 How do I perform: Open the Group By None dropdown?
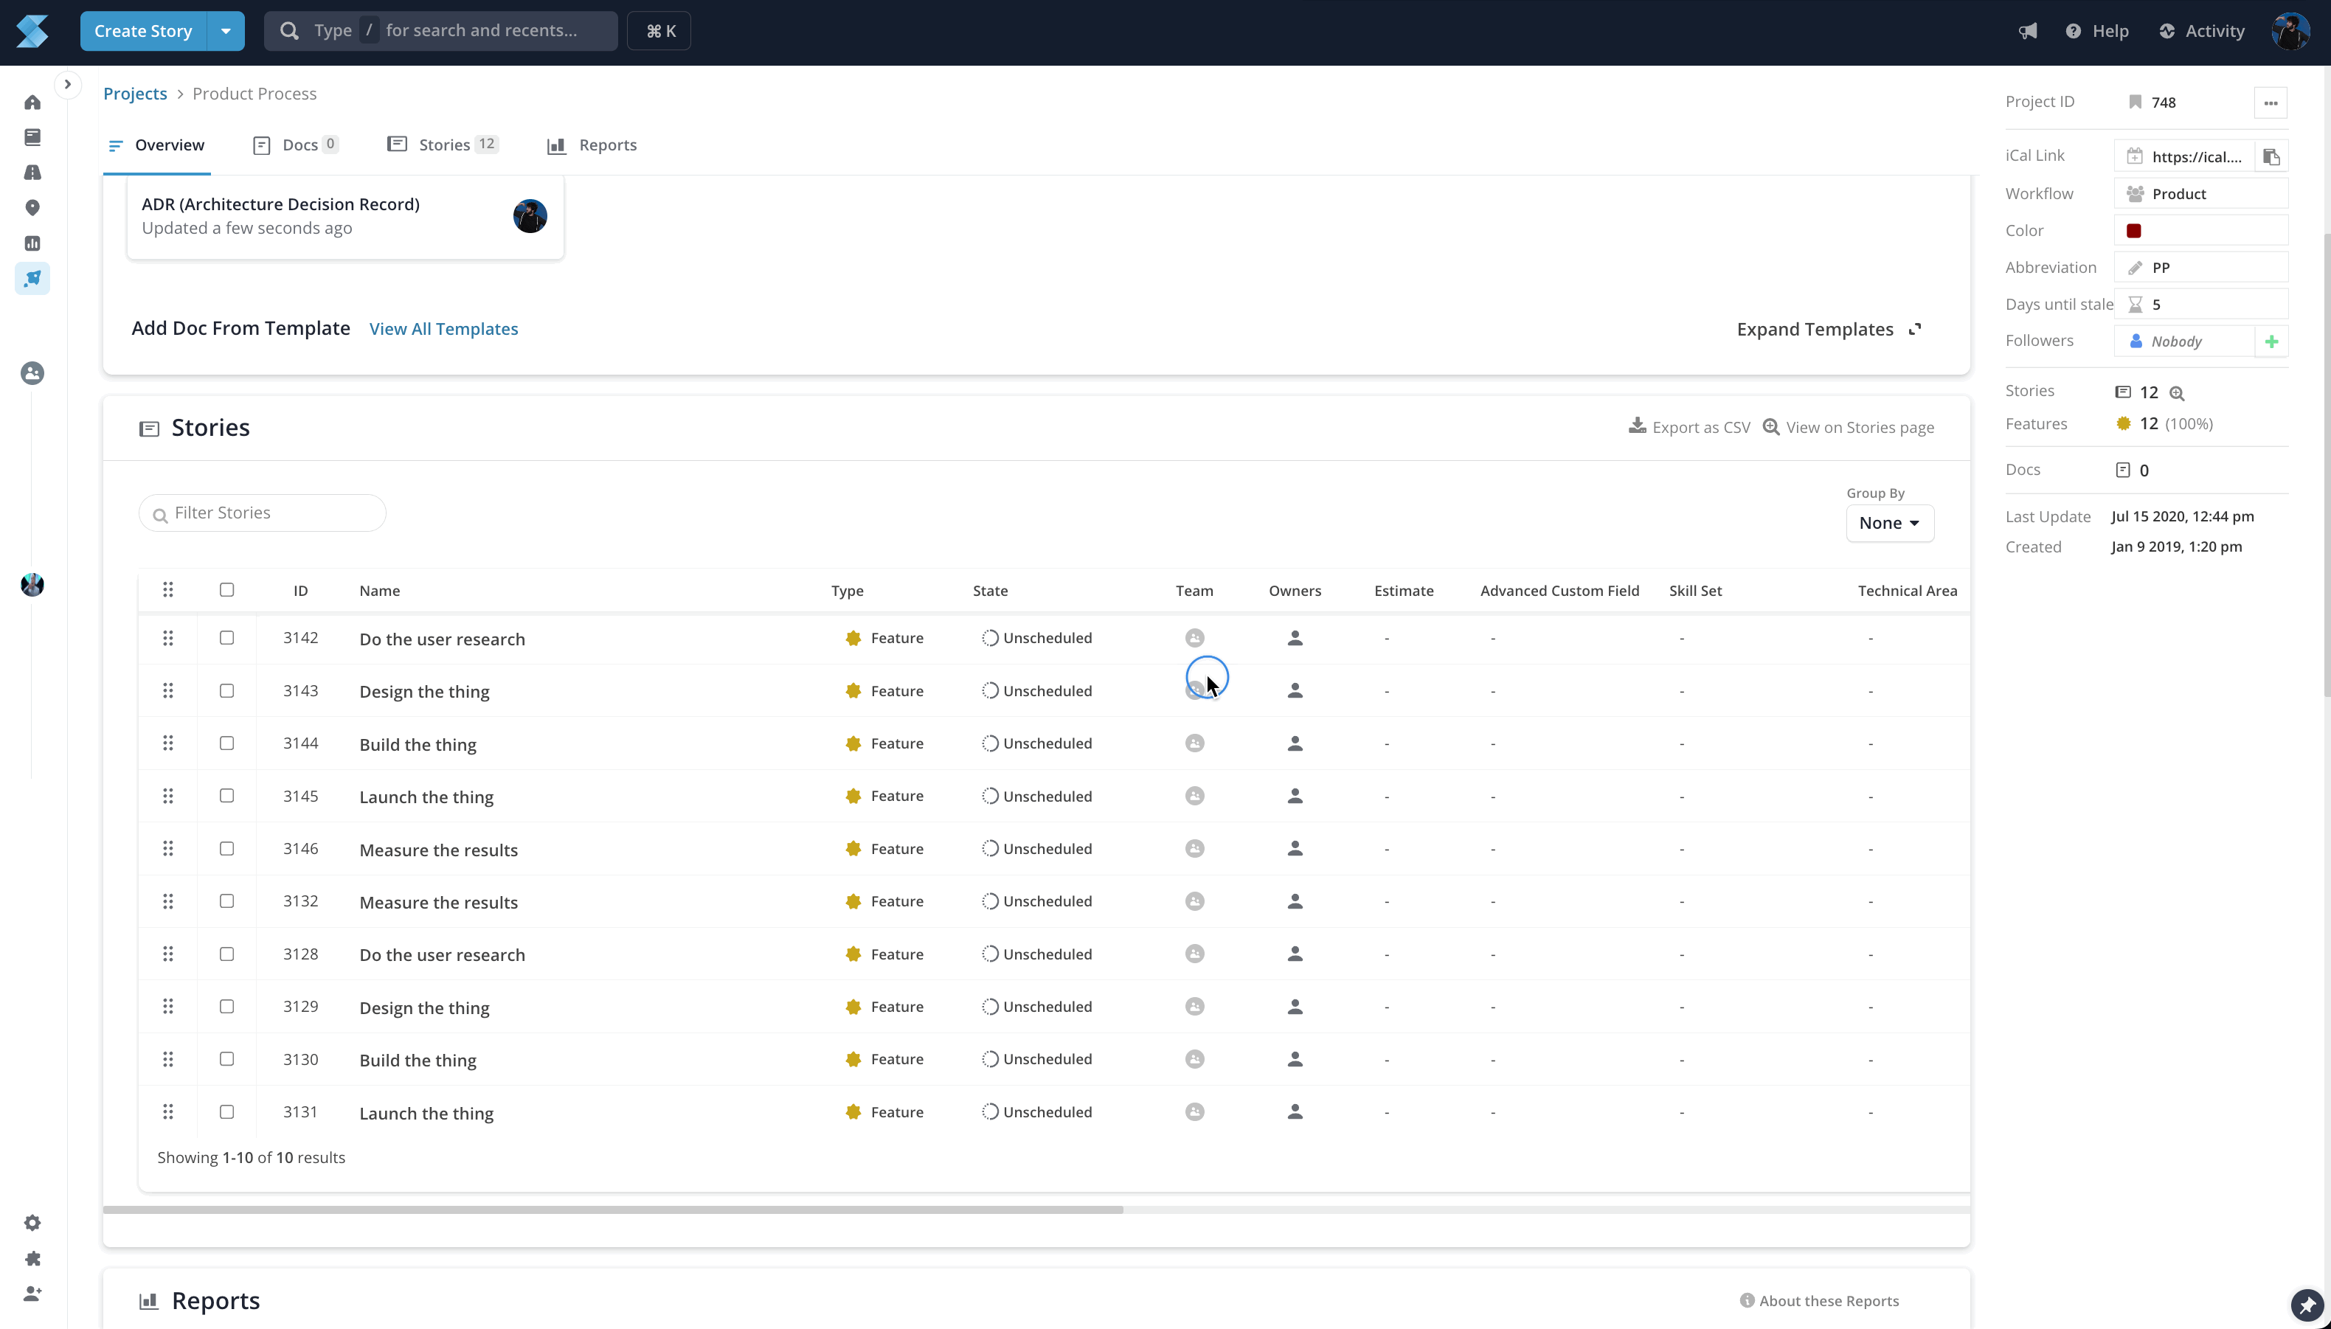pyautogui.click(x=1889, y=523)
